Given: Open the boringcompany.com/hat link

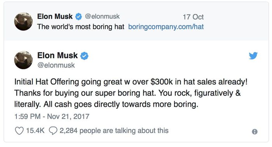Looking at the screenshot, I should coord(166,27).
